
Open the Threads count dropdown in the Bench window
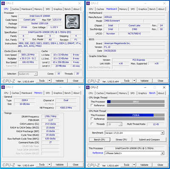(x=120, y=124)
